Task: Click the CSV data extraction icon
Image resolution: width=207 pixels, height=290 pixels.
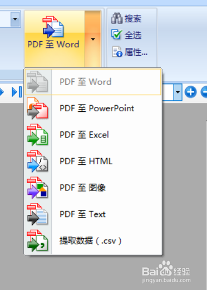Action: coord(37,241)
